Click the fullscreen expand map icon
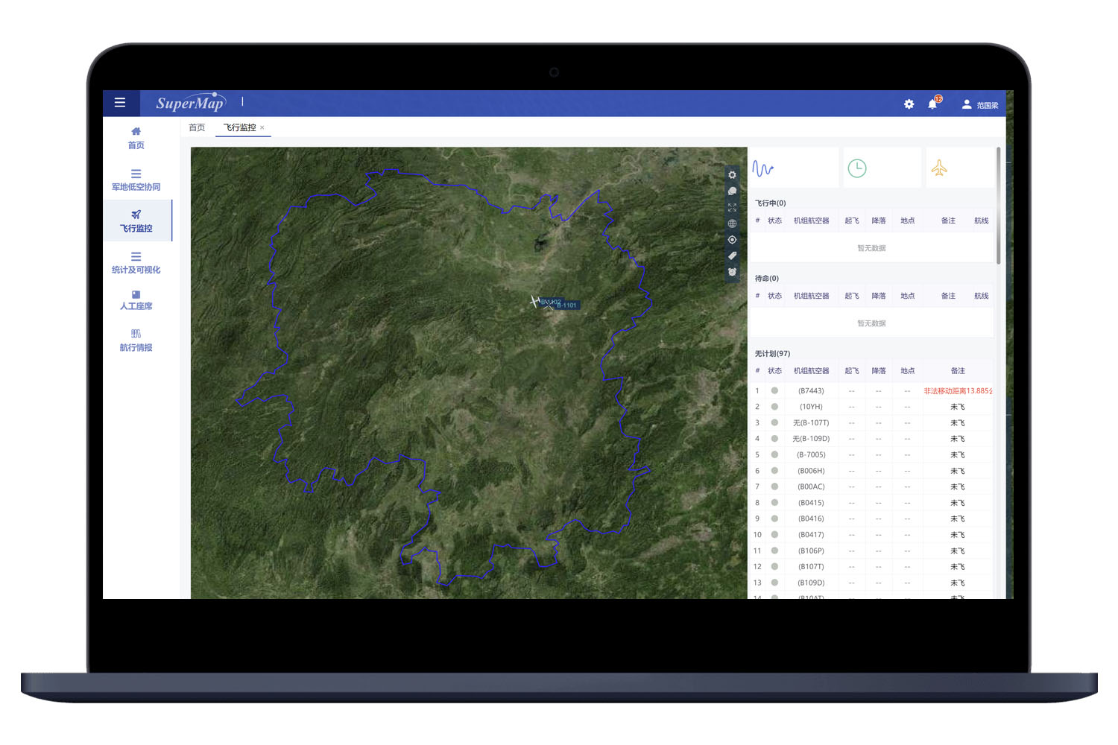The height and width of the screenshot is (745, 1118). coord(732,208)
